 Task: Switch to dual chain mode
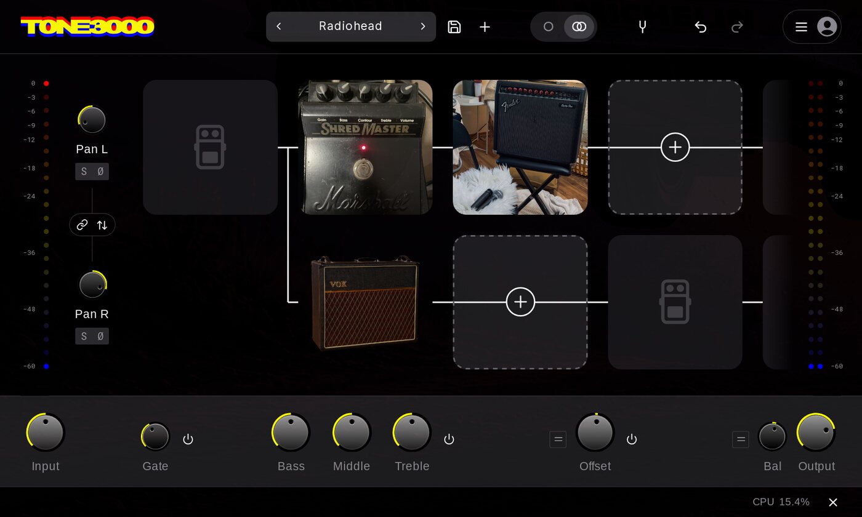(579, 26)
